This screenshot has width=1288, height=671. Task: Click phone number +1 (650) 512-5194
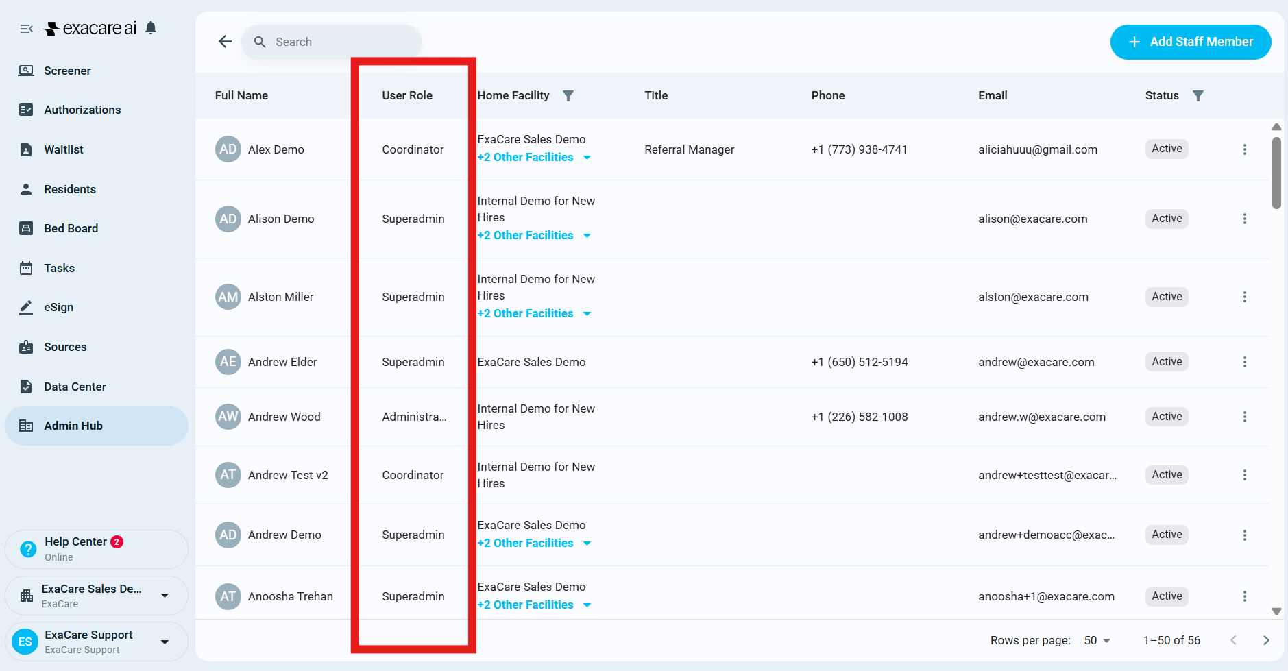[x=860, y=362]
